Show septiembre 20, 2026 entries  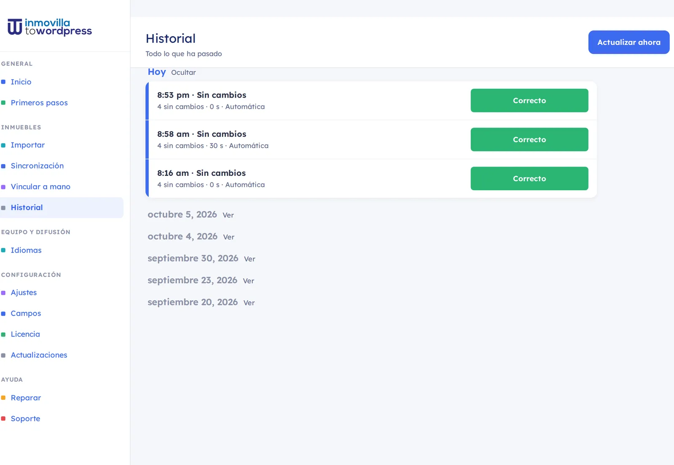pyautogui.click(x=249, y=303)
